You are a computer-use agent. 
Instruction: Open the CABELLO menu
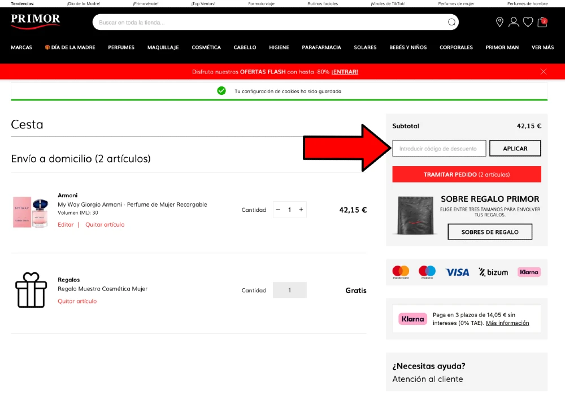click(245, 47)
